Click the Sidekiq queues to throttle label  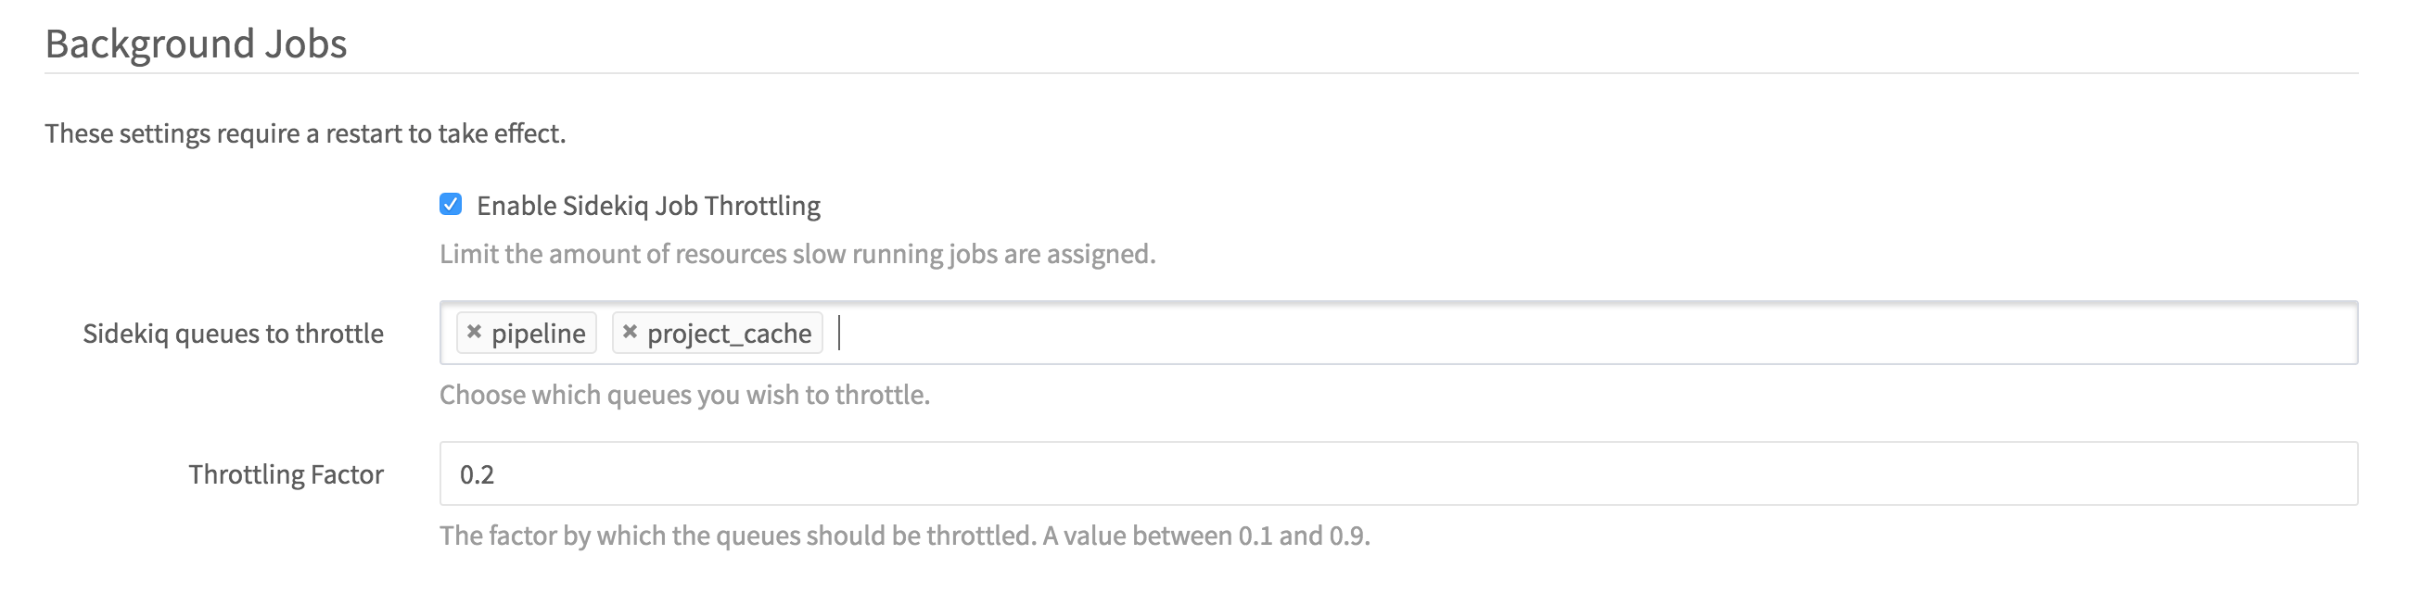tap(235, 334)
